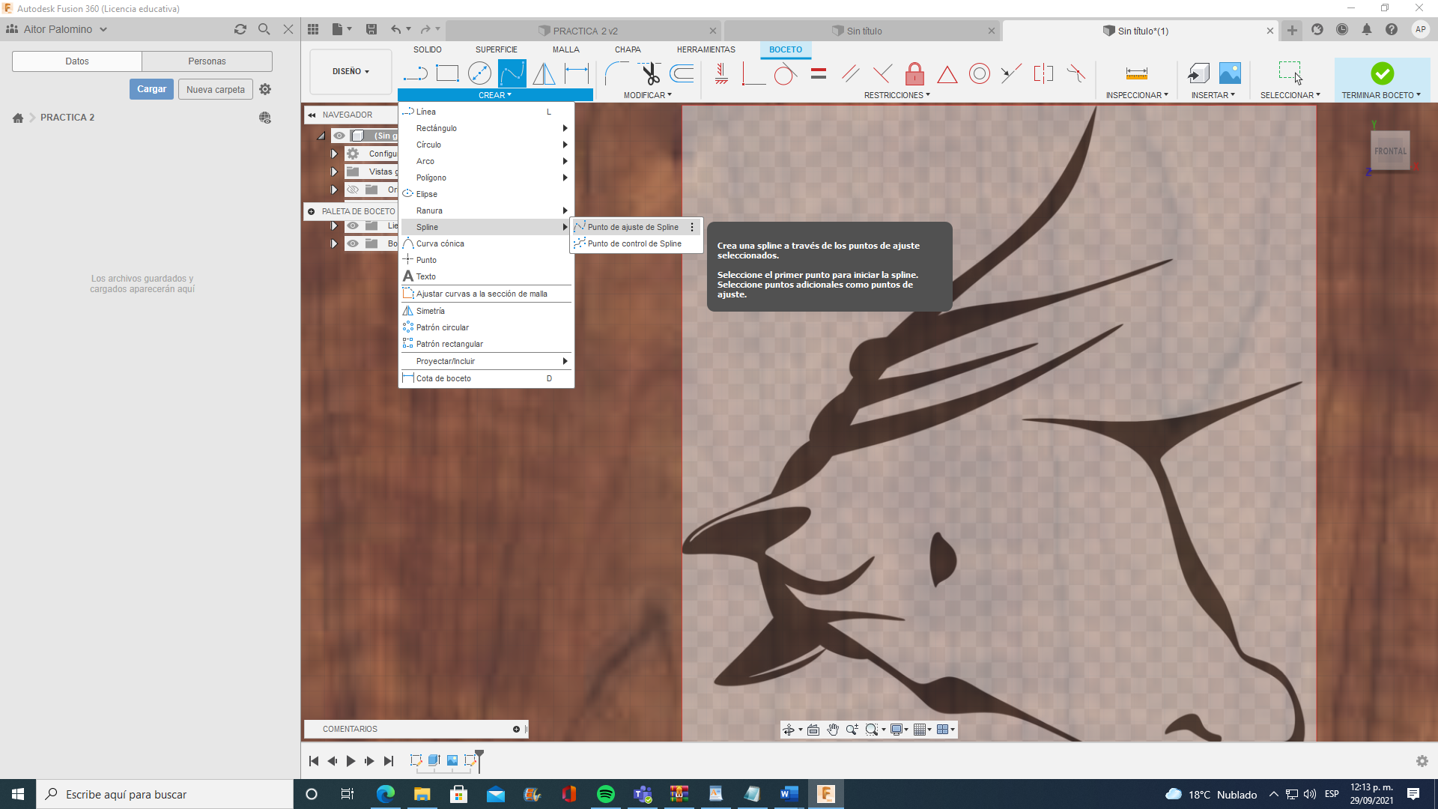Jump to the timeline start
Screen dimensions: 1438x809
[314, 761]
